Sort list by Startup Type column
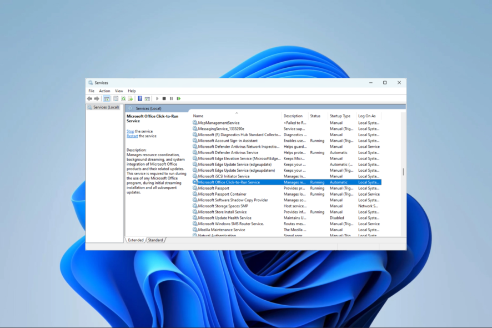Screen dimensions: 492x328 (x=340, y=116)
